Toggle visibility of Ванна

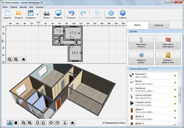tap(175, 83)
